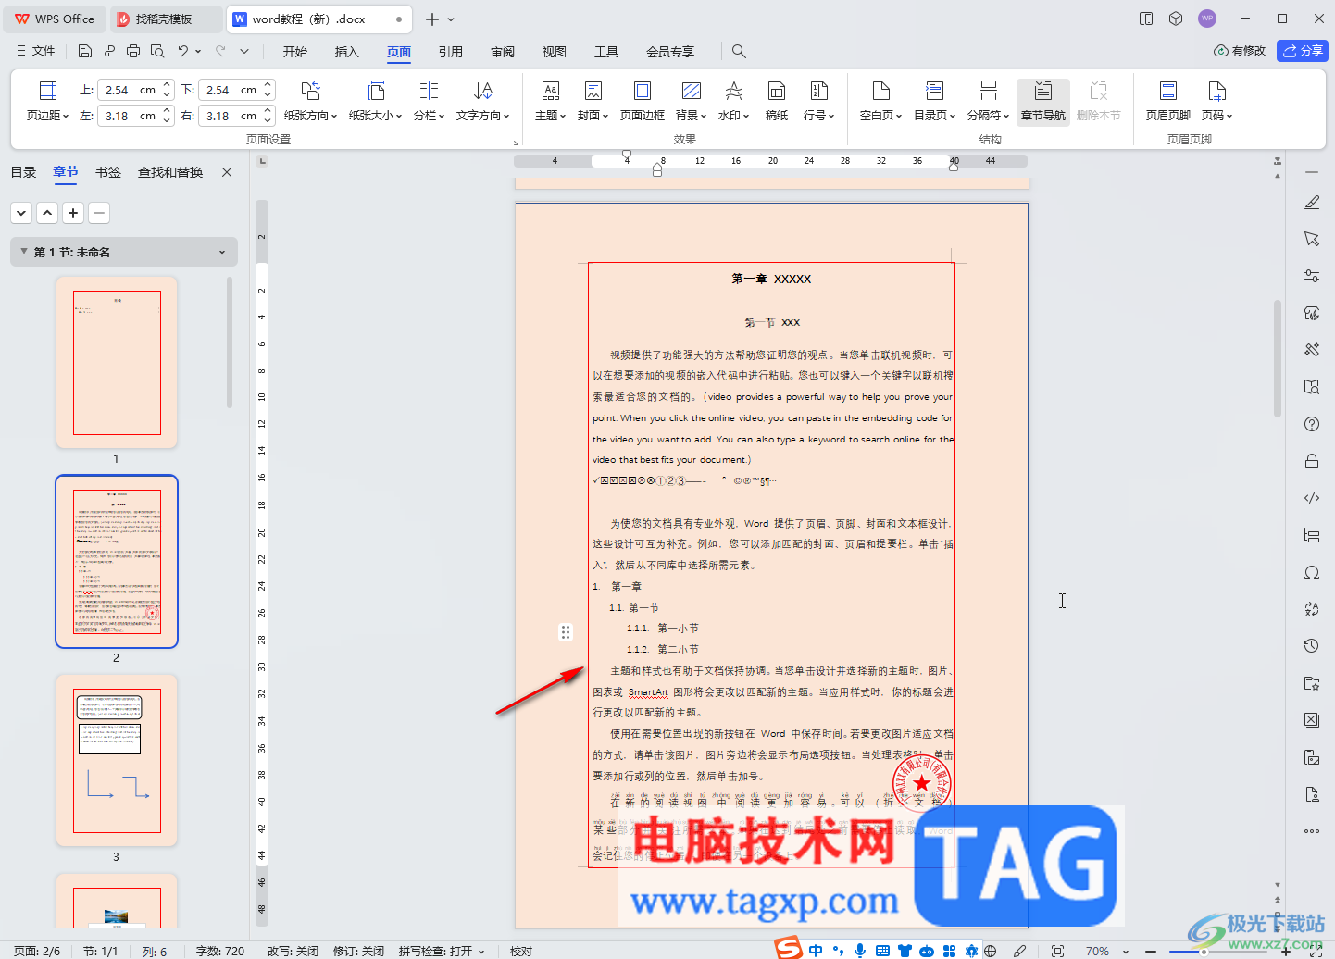Switch to the 书签 navigation pane tab
Image resolution: width=1335 pixels, height=959 pixels.
coord(108,172)
